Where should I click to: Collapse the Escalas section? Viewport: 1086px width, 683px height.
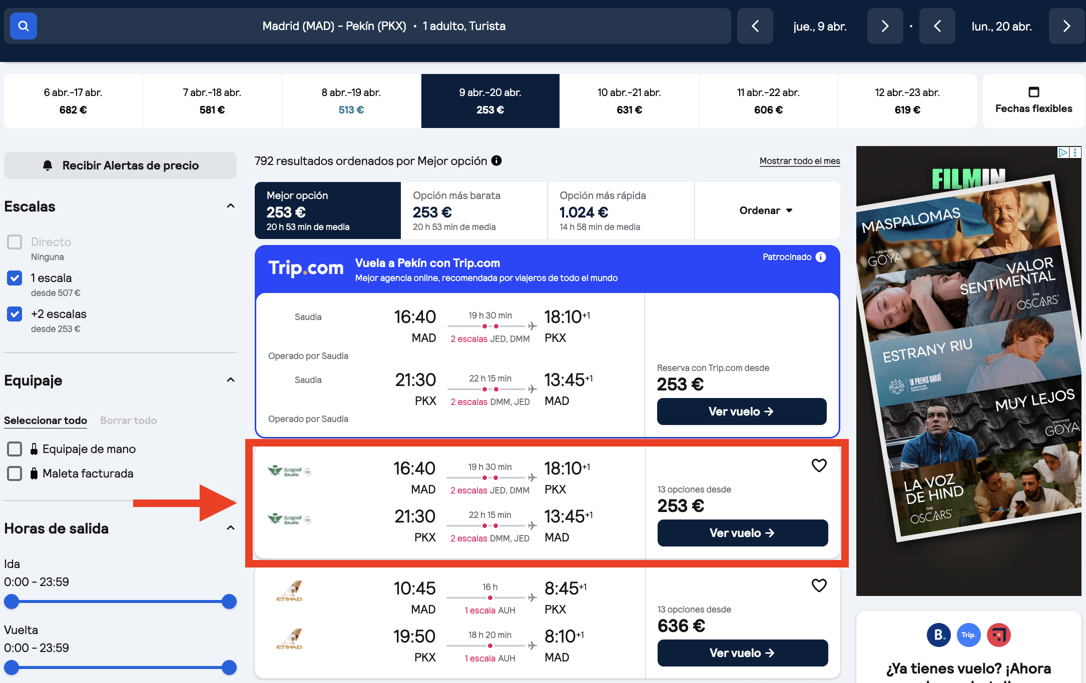[230, 205]
